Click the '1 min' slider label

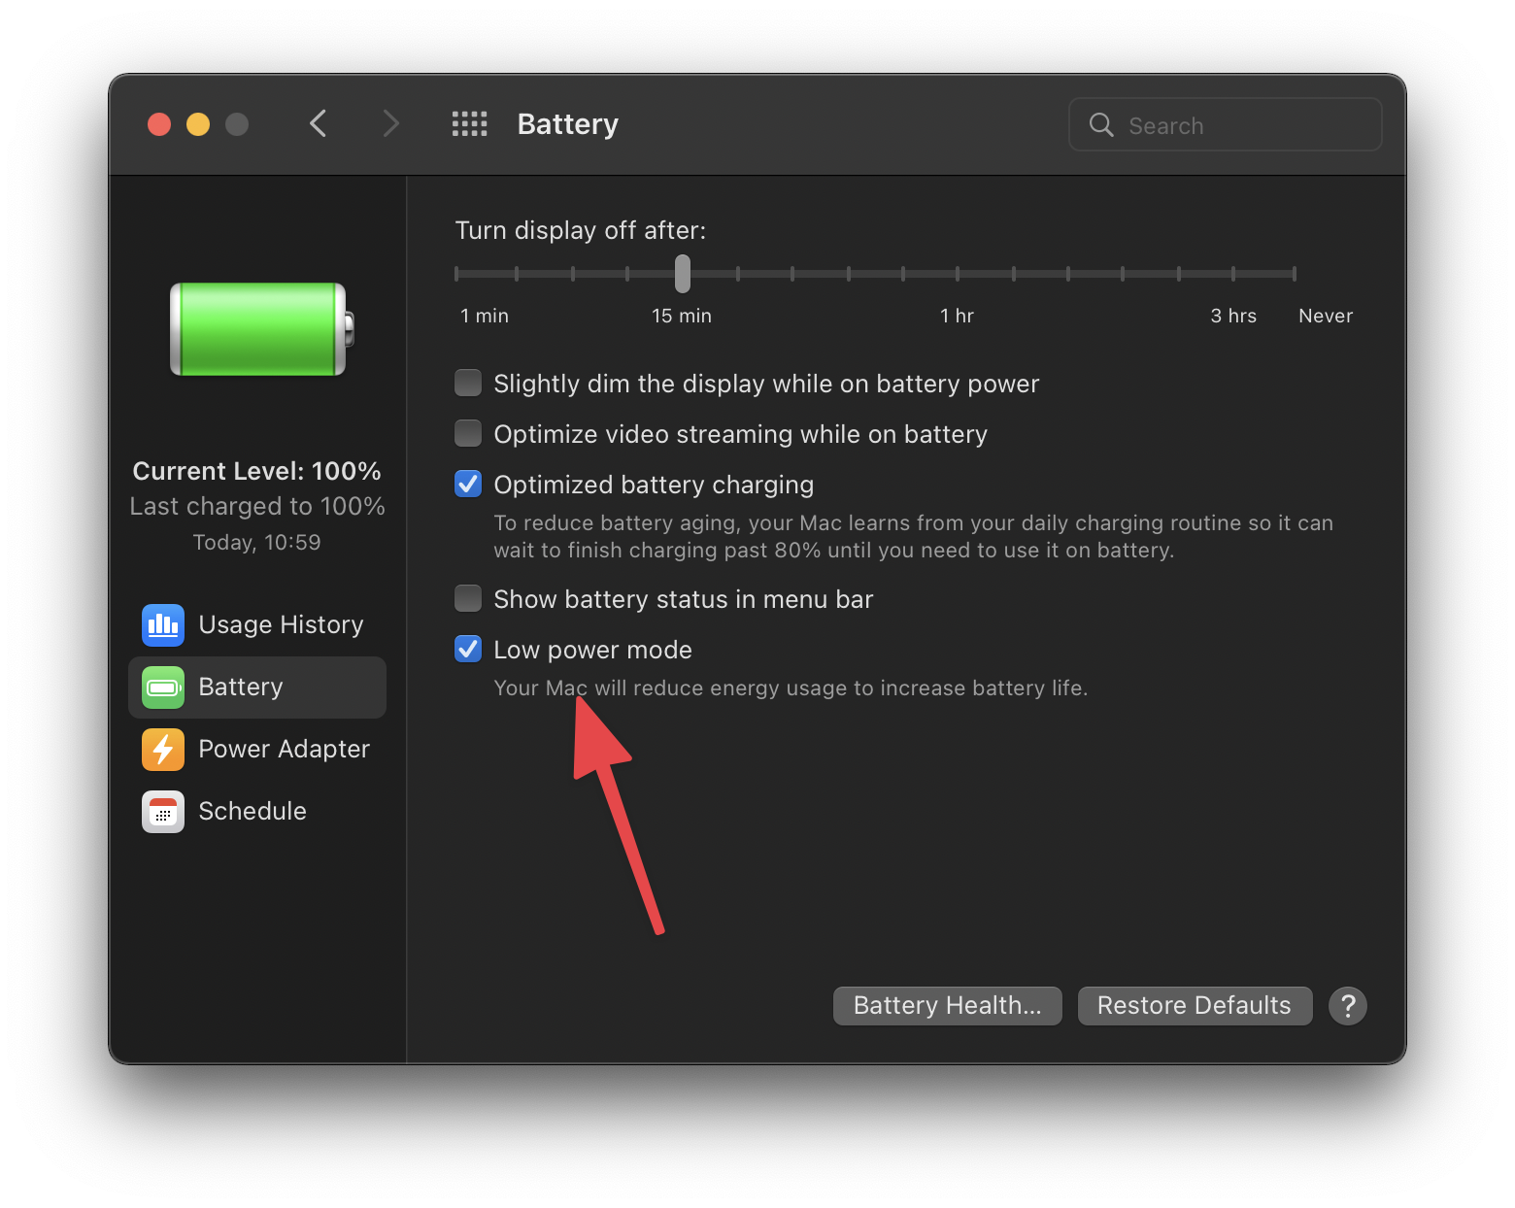tap(485, 316)
